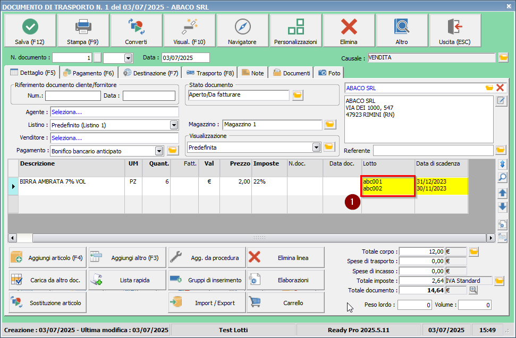The image size is (516, 338).
Task: Open folder icon next to Causale field
Action: [503, 58]
